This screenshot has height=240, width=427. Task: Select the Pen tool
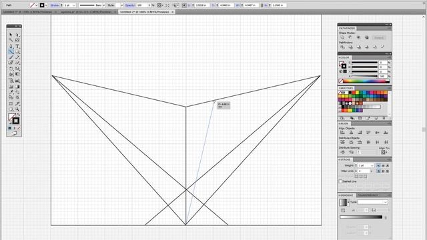pos(11,46)
